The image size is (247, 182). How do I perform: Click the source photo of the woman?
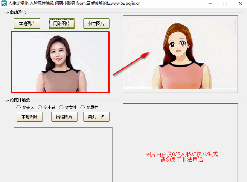click(x=60, y=62)
